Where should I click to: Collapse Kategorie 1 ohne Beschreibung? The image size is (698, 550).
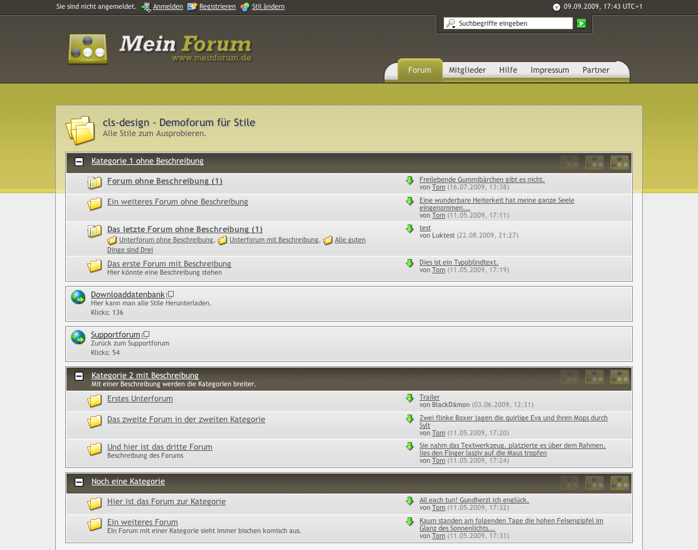pyautogui.click(x=79, y=162)
